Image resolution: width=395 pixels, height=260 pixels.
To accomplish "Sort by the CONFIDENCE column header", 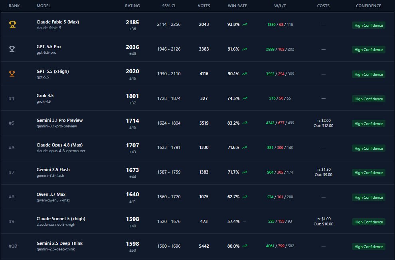I will click(x=369, y=6).
